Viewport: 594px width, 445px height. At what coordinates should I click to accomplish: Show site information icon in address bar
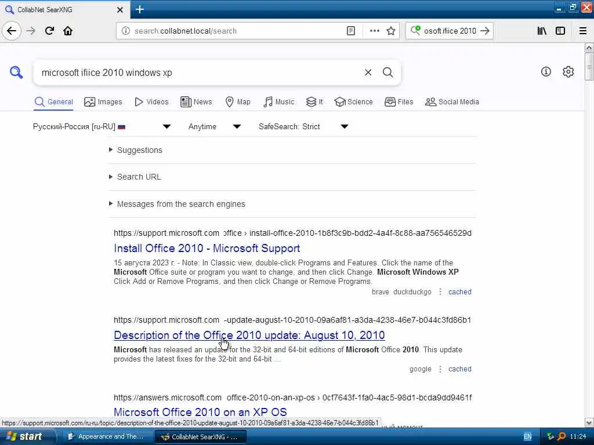[x=125, y=31]
